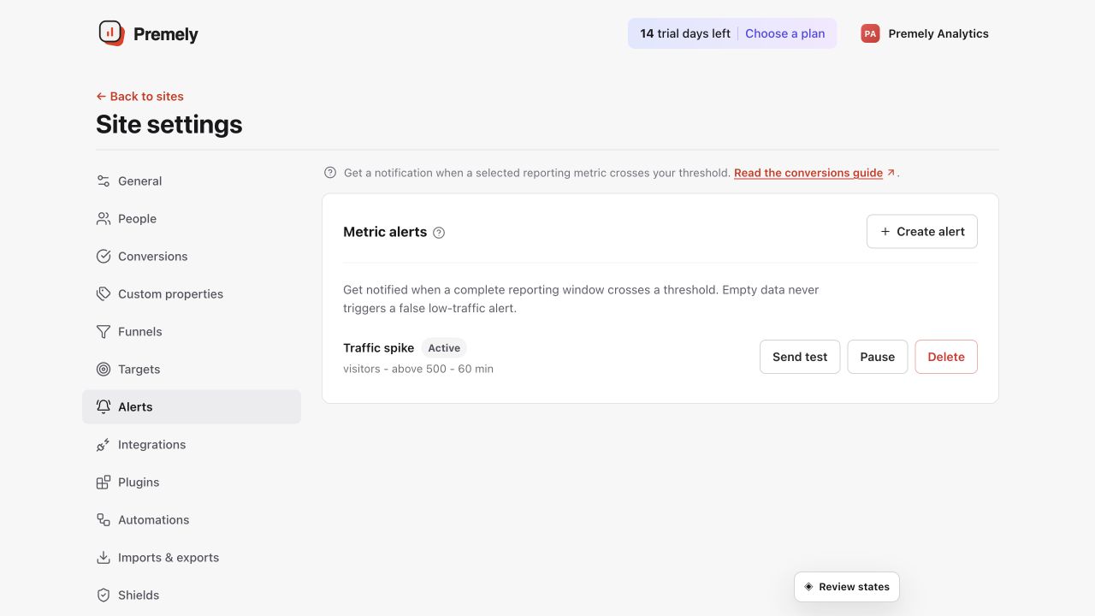Viewport: 1095px width, 616px height.
Task: Click the PA avatar badge
Action: click(x=870, y=33)
